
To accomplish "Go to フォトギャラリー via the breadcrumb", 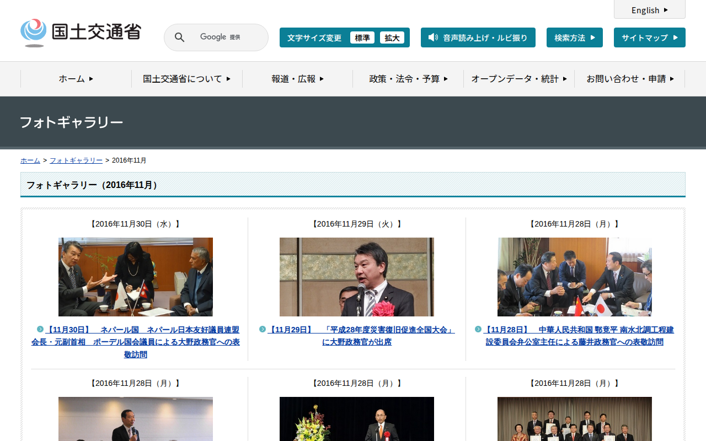I will pos(76,160).
